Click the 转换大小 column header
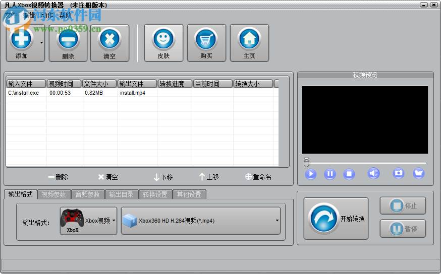The width and height of the screenshot is (441, 274). (x=253, y=84)
